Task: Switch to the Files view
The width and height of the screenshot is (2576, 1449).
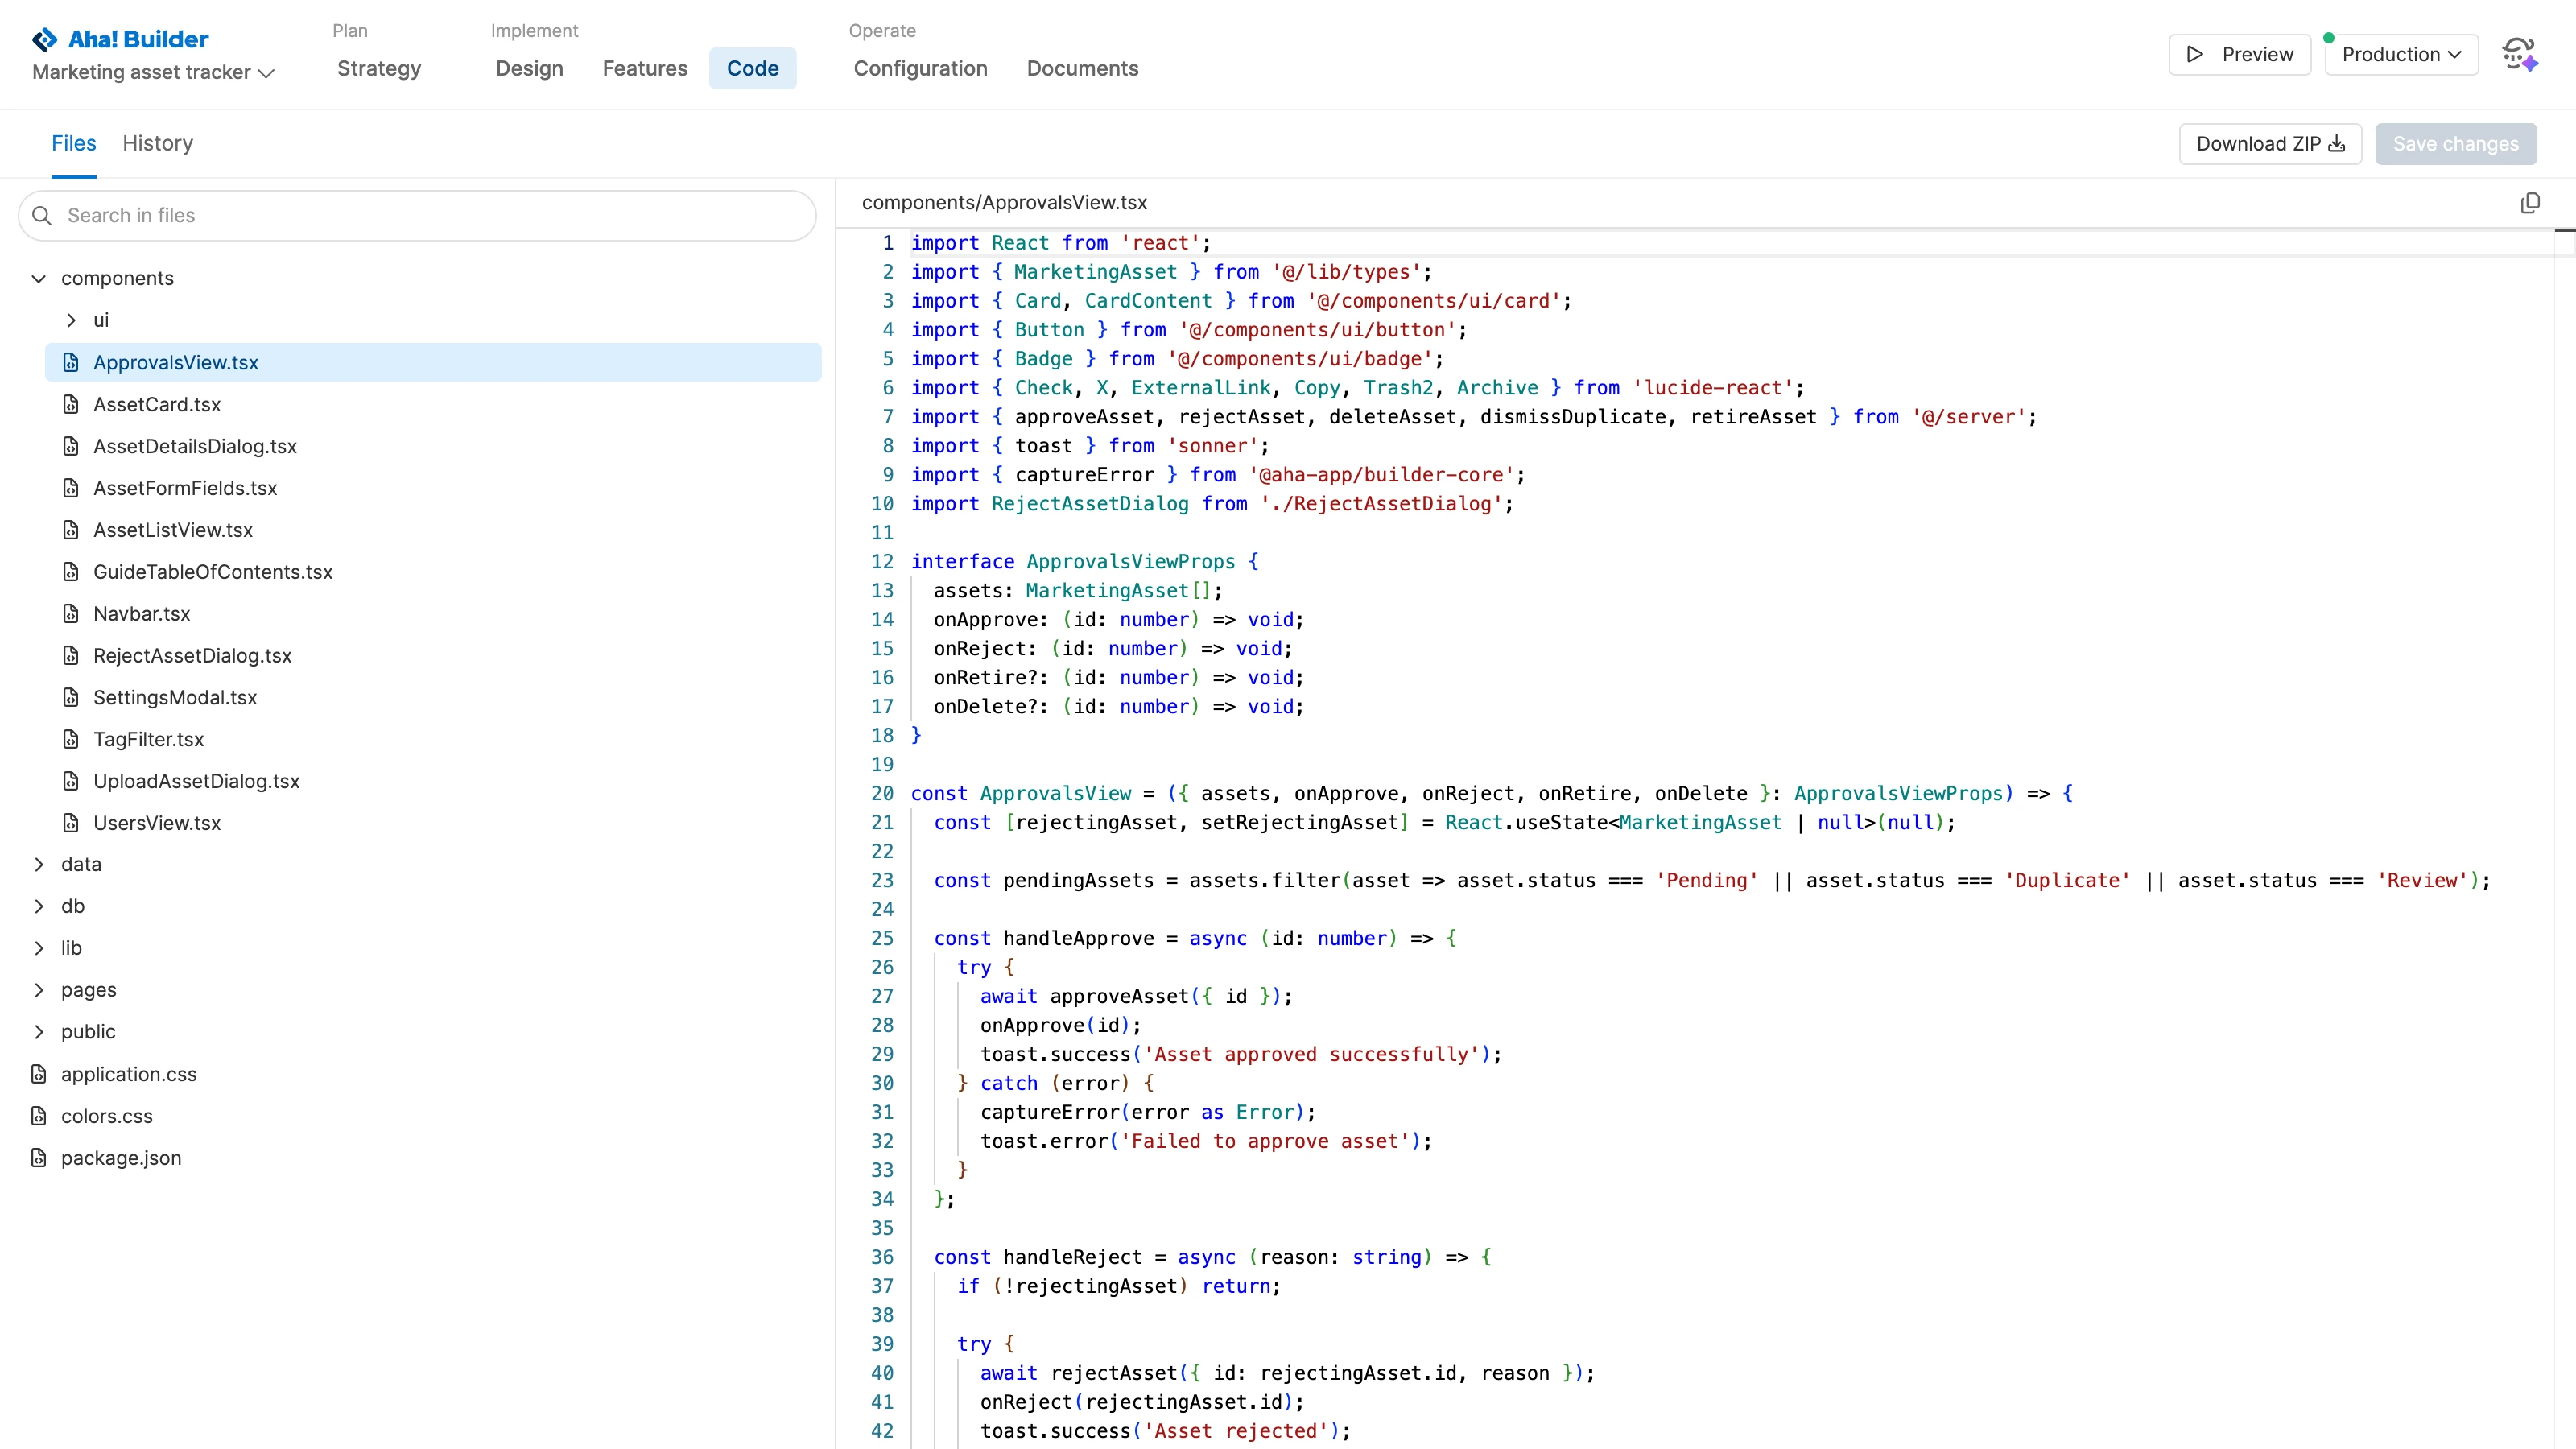Action: [x=74, y=143]
